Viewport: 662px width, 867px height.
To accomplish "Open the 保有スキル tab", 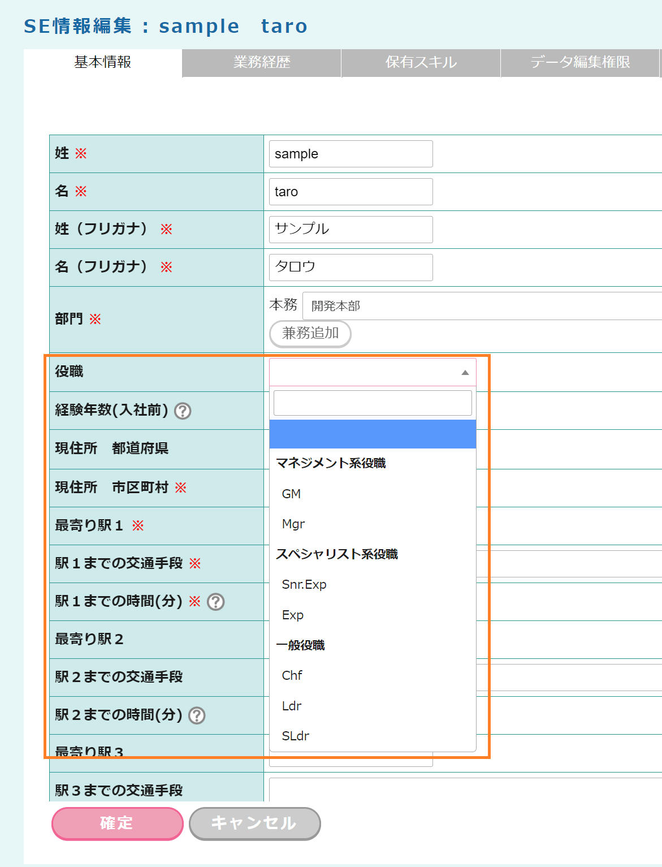I will [421, 62].
